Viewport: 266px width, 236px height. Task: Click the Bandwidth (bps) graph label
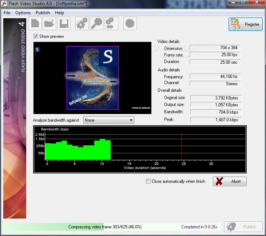(x=55, y=129)
